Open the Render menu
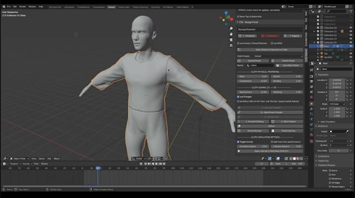This screenshot has height=198, width=355. tap(22, 7)
